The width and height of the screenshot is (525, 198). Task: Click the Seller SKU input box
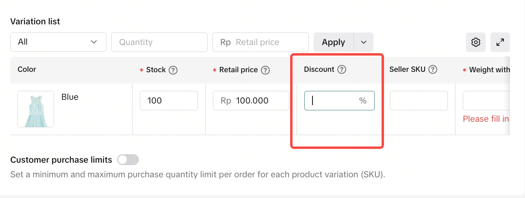pos(419,101)
